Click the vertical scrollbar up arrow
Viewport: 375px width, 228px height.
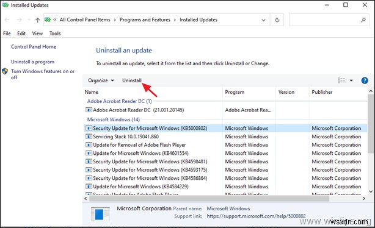[371, 91]
